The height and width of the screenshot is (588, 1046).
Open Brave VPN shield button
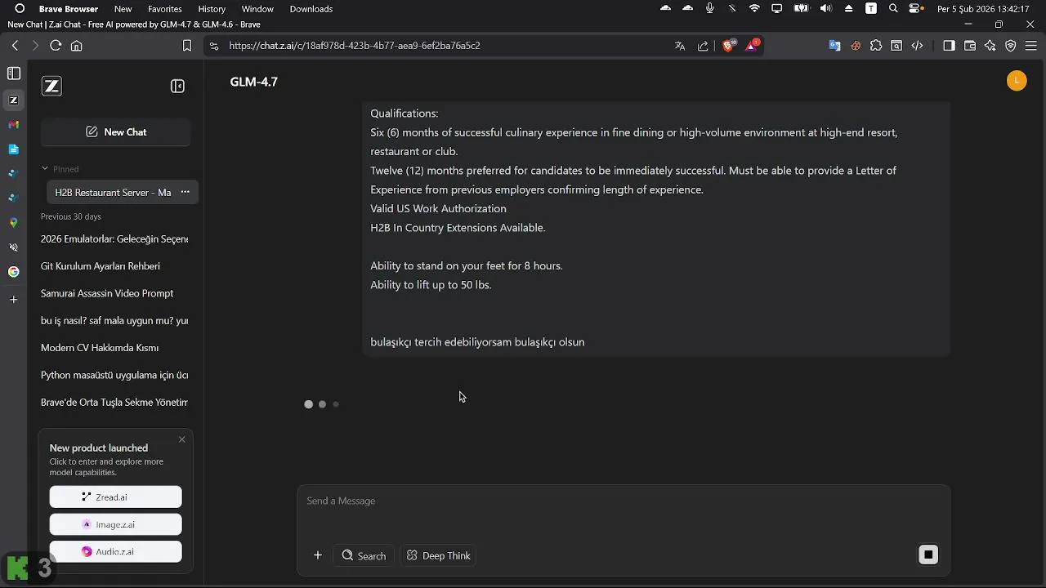1011,46
